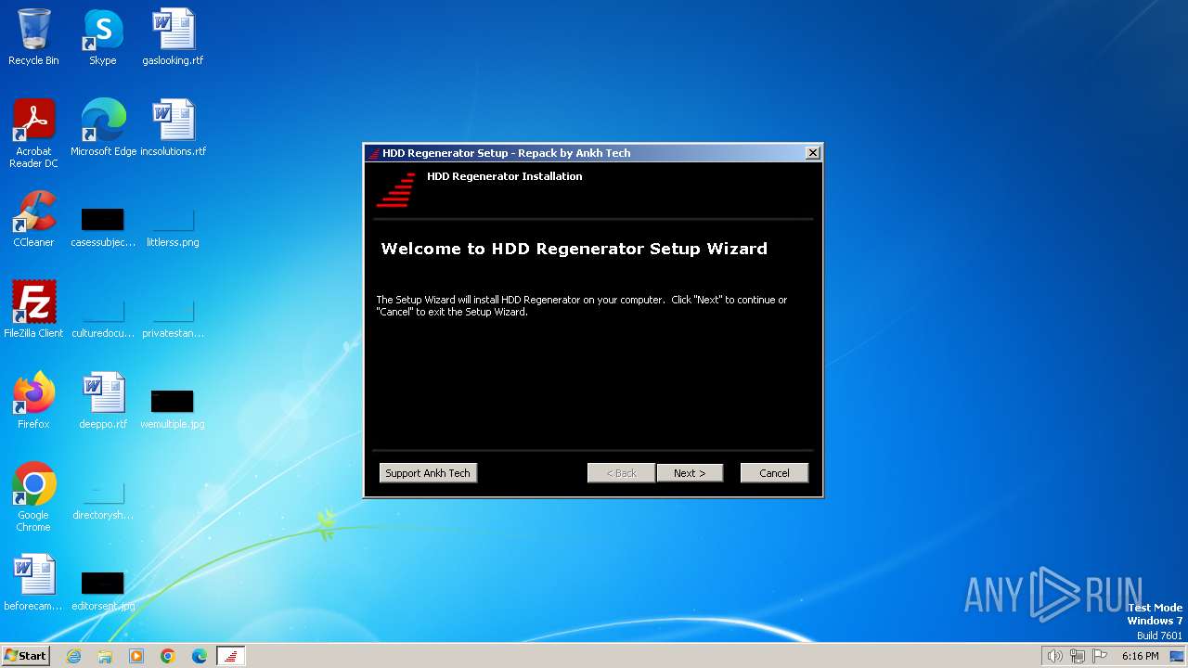The width and height of the screenshot is (1188, 668).
Task: Cancel the HDD Regenerator setup wizard
Action: (774, 473)
